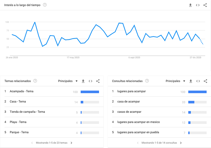Open help icon next to Temas relacionados
211x148 pixels.
[35, 81]
